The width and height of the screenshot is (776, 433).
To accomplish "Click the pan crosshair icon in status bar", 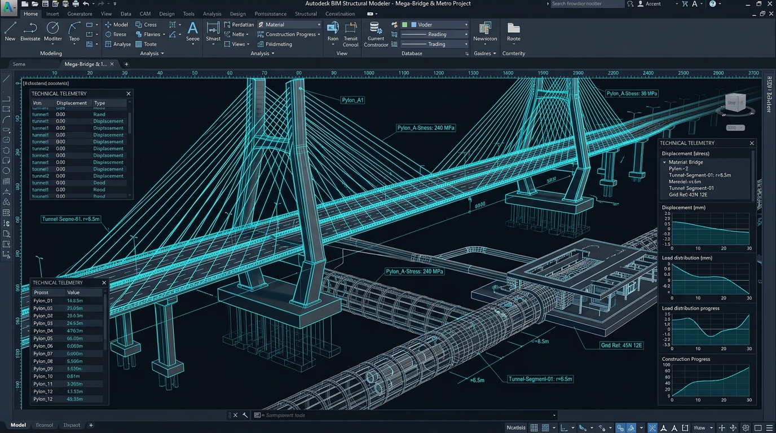I will pyautogui.click(x=722, y=428).
